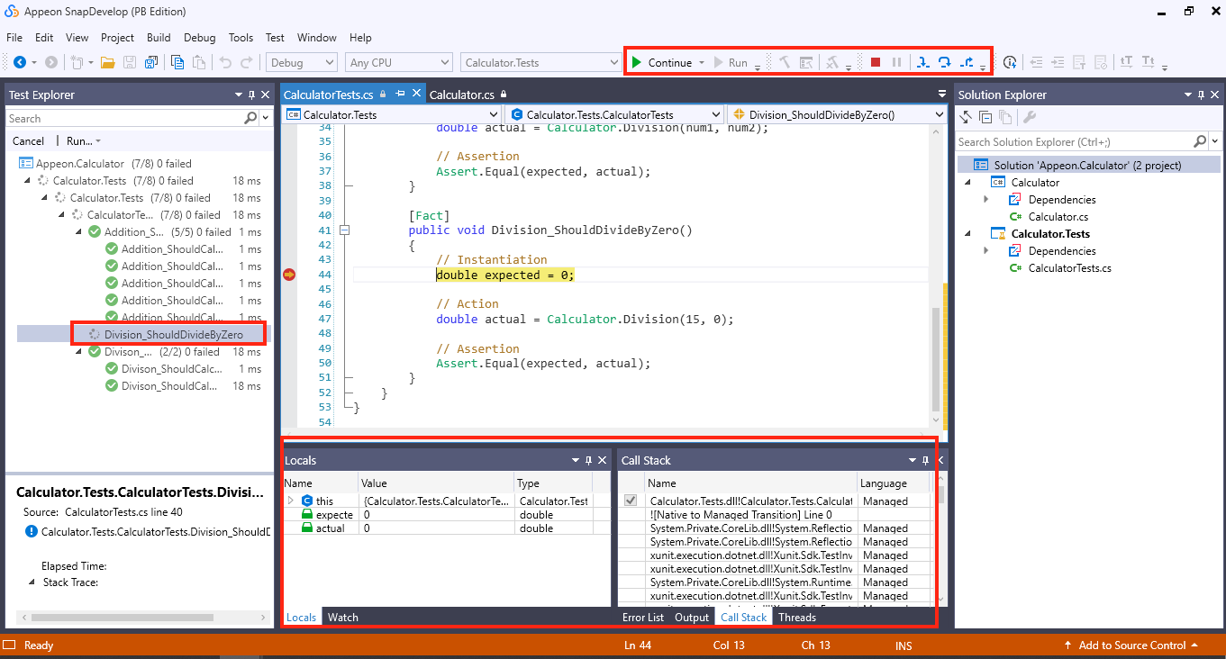The height and width of the screenshot is (659, 1226).
Task: Collapse All items in Solution Explorer icon
Action: click(x=985, y=117)
